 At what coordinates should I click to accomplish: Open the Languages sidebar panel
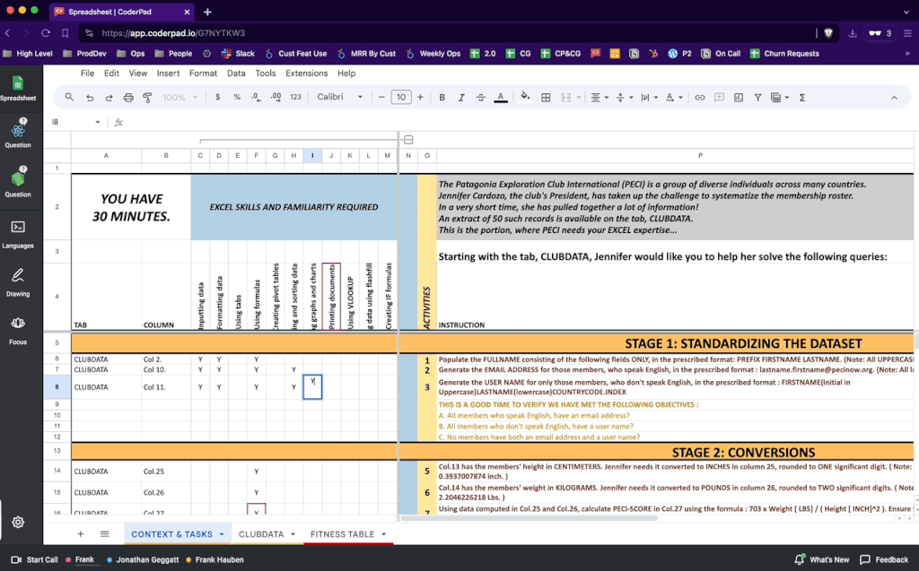click(x=18, y=233)
